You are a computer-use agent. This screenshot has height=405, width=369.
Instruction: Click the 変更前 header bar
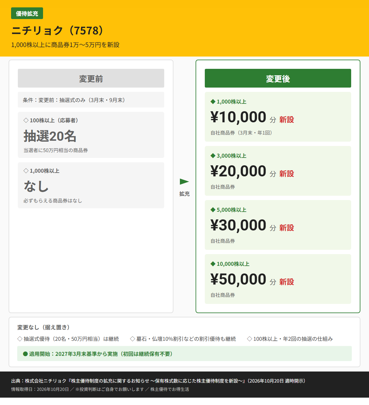91,78
